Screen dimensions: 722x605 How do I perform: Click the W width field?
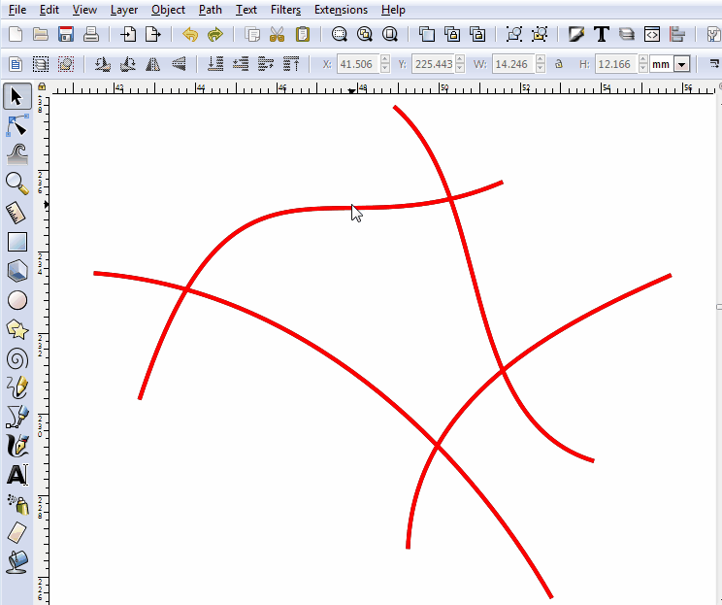point(514,64)
